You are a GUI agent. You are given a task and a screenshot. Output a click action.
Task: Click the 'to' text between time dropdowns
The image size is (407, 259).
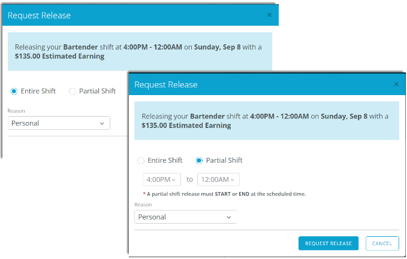(189, 179)
